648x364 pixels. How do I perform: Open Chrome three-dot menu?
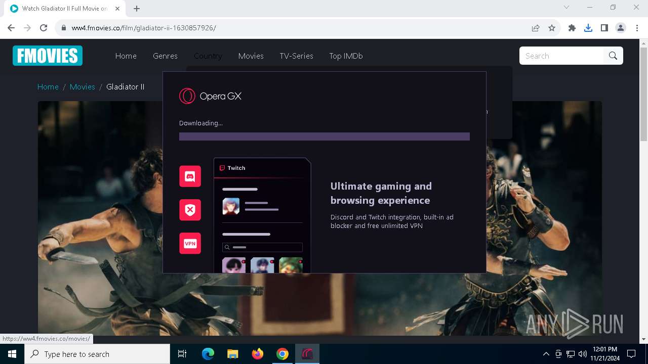pos(637,28)
